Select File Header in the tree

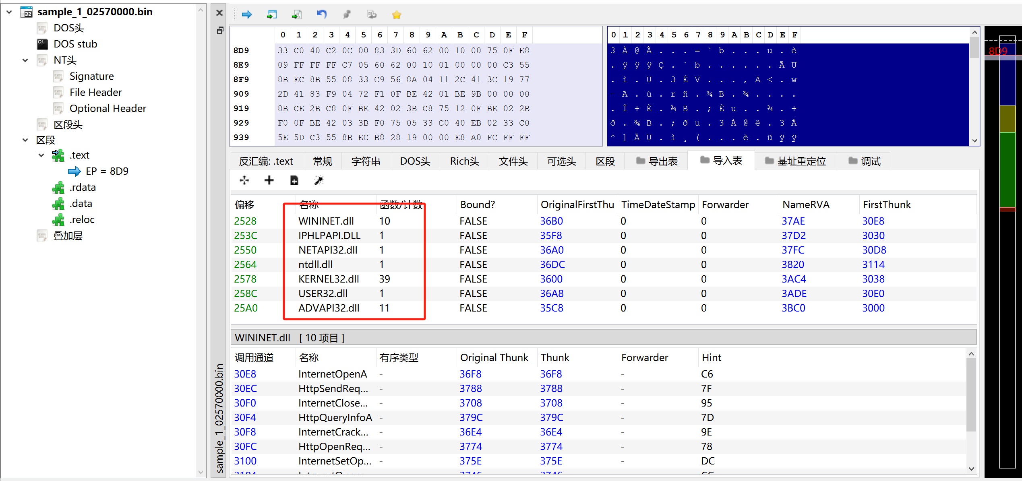[x=95, y=92]
